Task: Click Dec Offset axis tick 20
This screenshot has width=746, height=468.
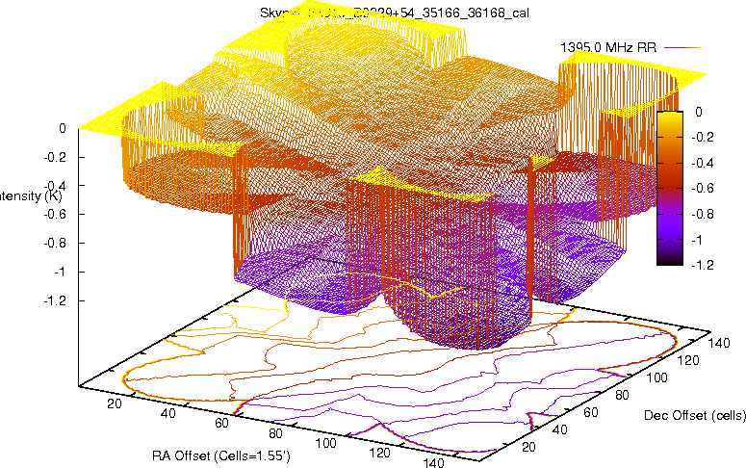Action: pyautogui.click(x=529, y=447)
